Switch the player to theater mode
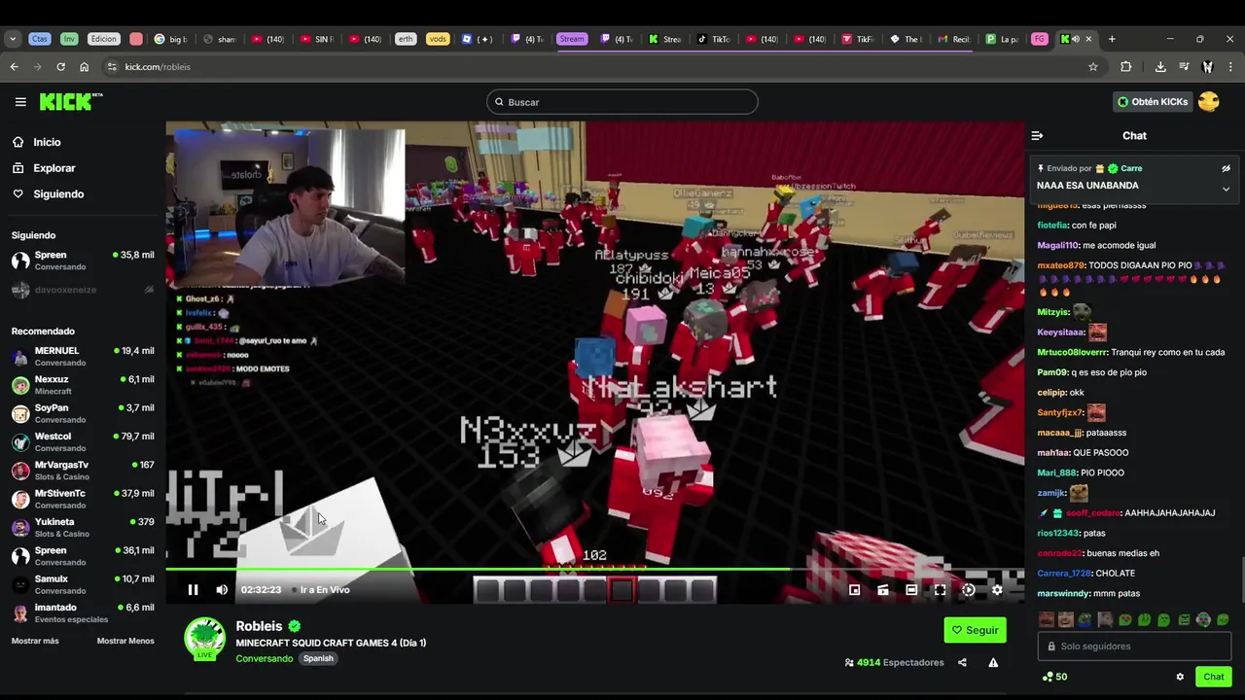The height and width of the screenshot is (700, 1245). point(911,589)
